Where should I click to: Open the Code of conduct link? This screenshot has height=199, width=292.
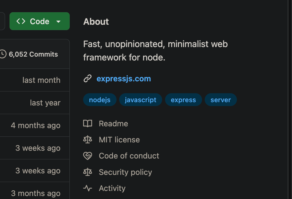click(129, 156)
